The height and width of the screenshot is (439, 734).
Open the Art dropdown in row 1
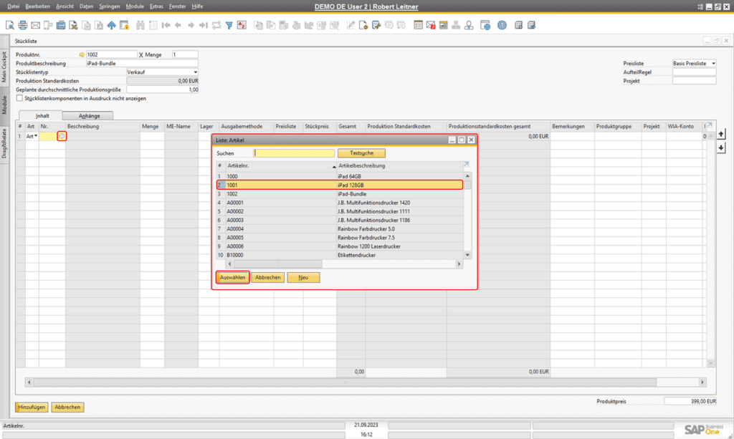click(x=36, y=136)
